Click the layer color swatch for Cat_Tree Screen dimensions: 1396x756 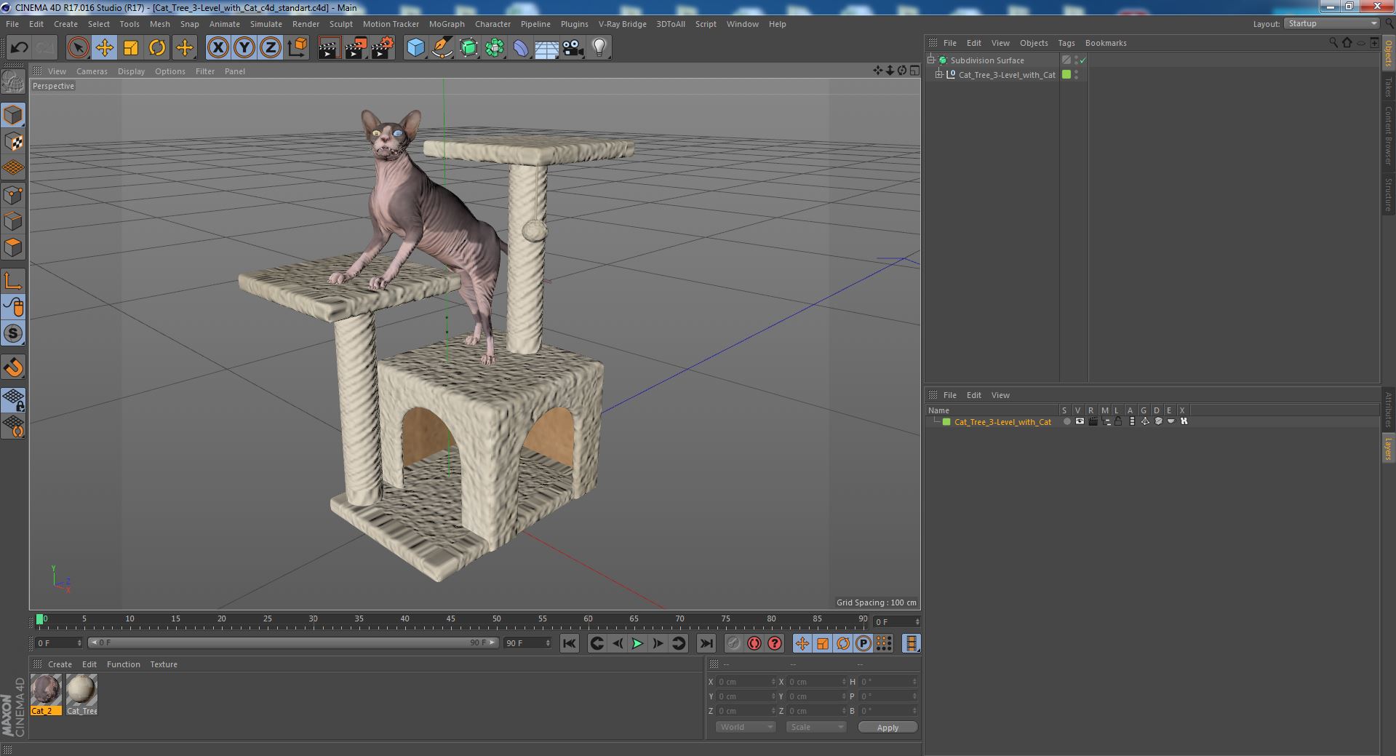pyautogui.click(x=946, y=422)
